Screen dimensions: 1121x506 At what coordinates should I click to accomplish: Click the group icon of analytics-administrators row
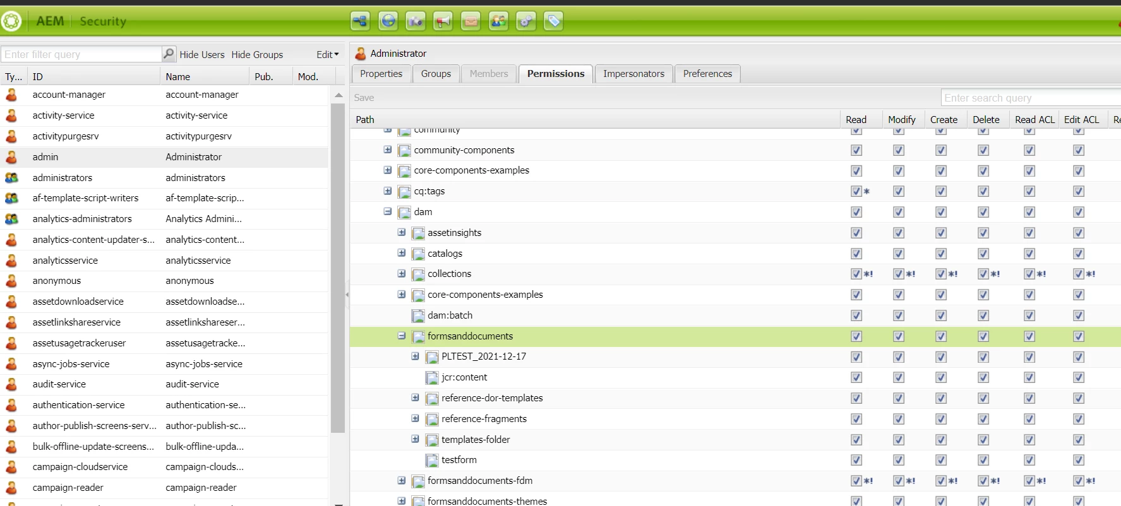[x=11, y=219]
